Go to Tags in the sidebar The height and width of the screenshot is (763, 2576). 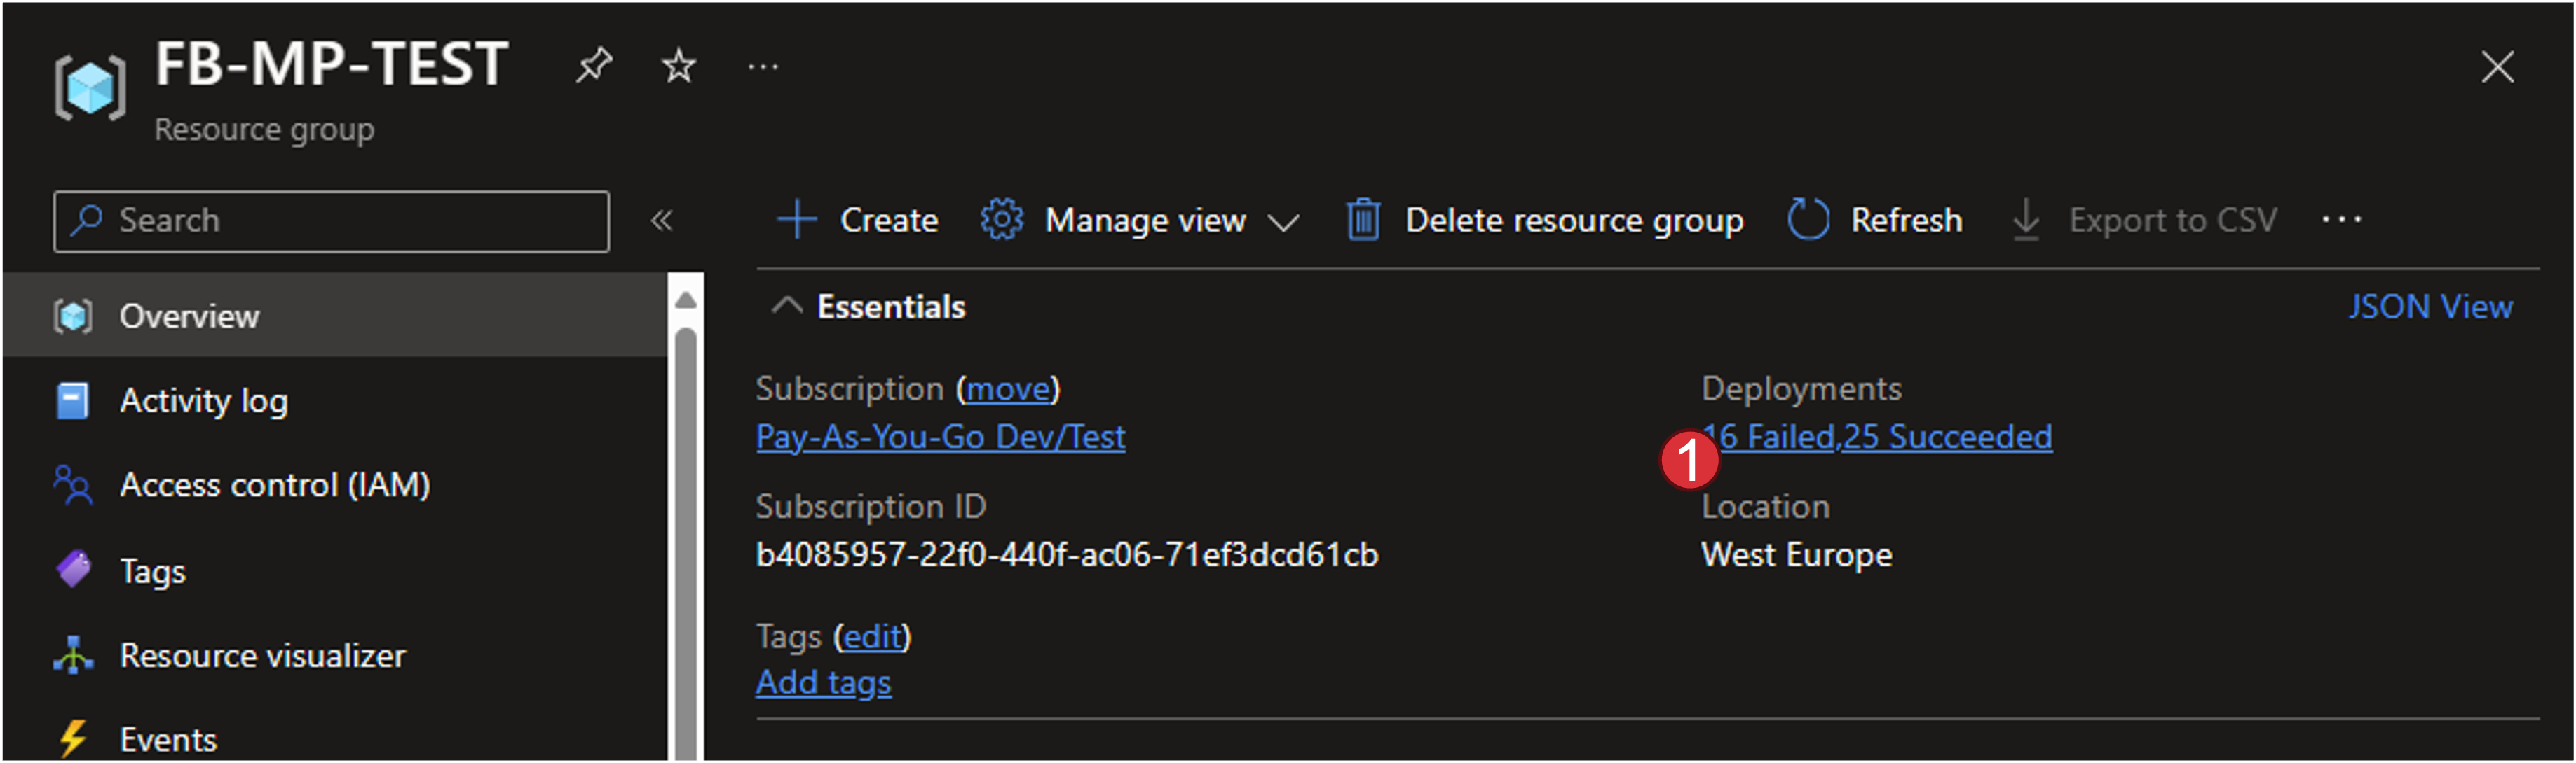click(x=152, y=571)
